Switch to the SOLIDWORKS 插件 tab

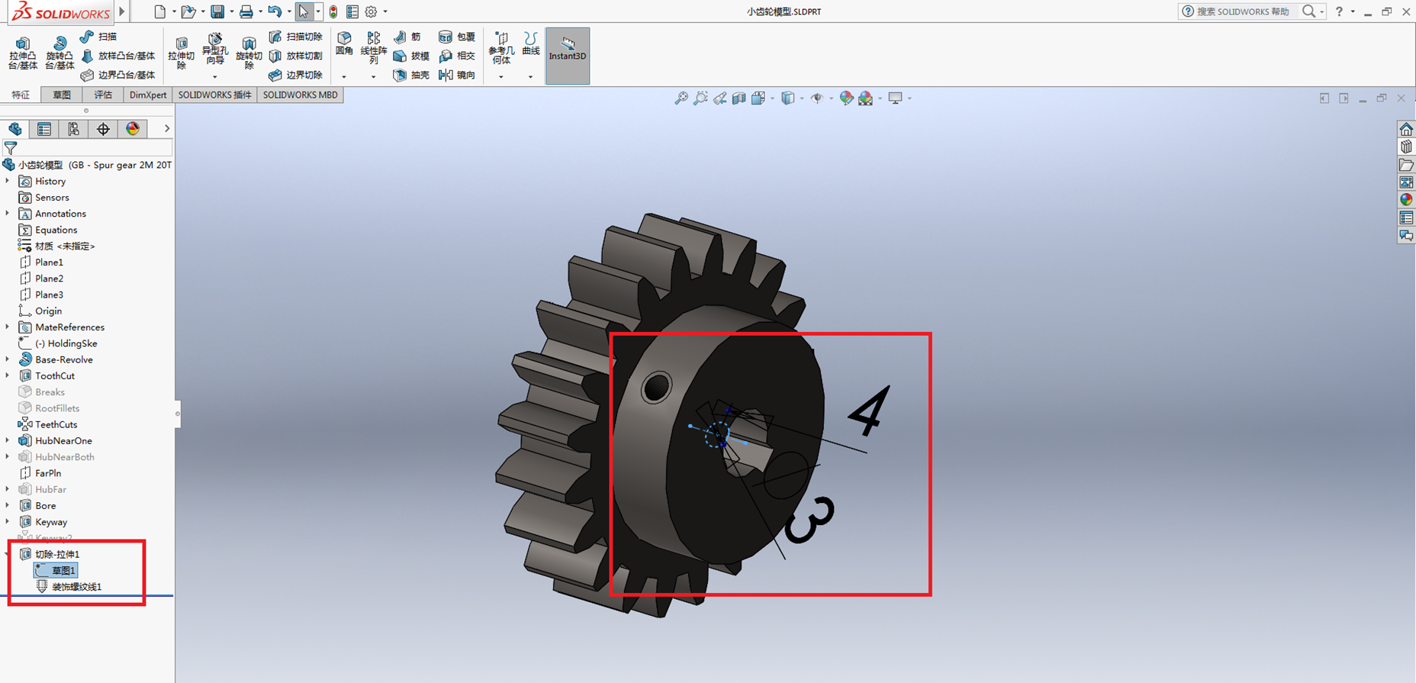(x=215, y=95)
